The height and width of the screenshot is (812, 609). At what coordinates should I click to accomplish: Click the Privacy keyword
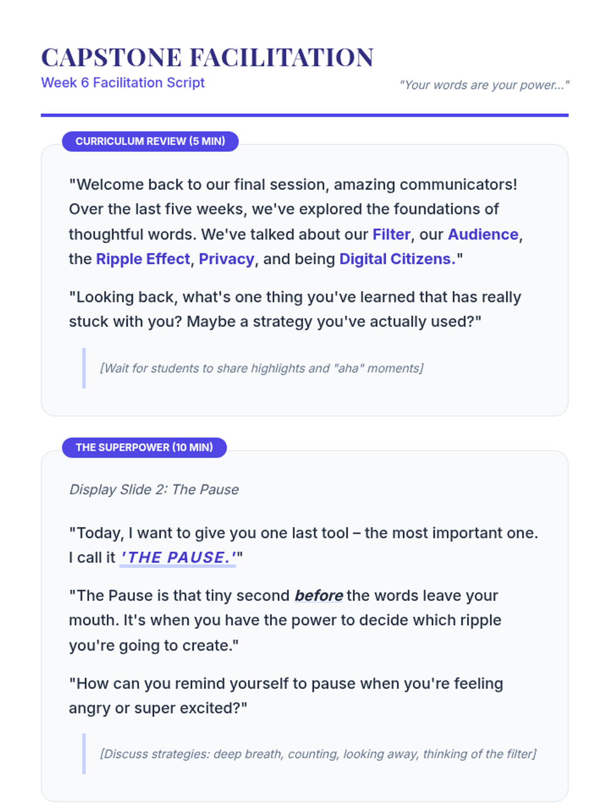pyautogui.click(x=226, y=259)
